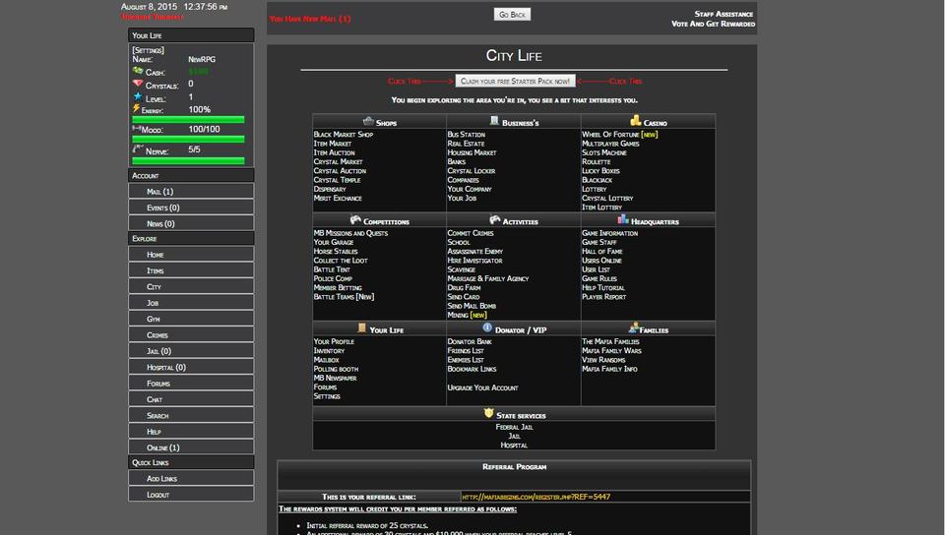Screen dimensions: 945x535
Task: Click the green Energy progress bar
Action: pyautogui.click(x=188, y=120)
